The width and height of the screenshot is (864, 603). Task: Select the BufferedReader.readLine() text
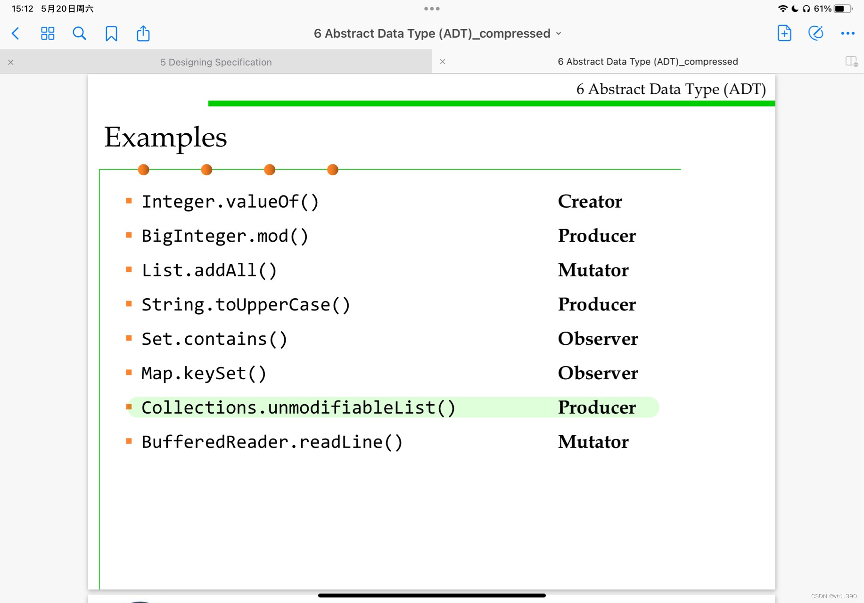point(272,442)
